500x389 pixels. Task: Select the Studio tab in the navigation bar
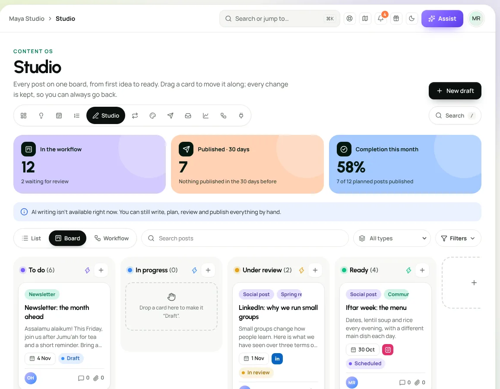(x=106, y=115)
